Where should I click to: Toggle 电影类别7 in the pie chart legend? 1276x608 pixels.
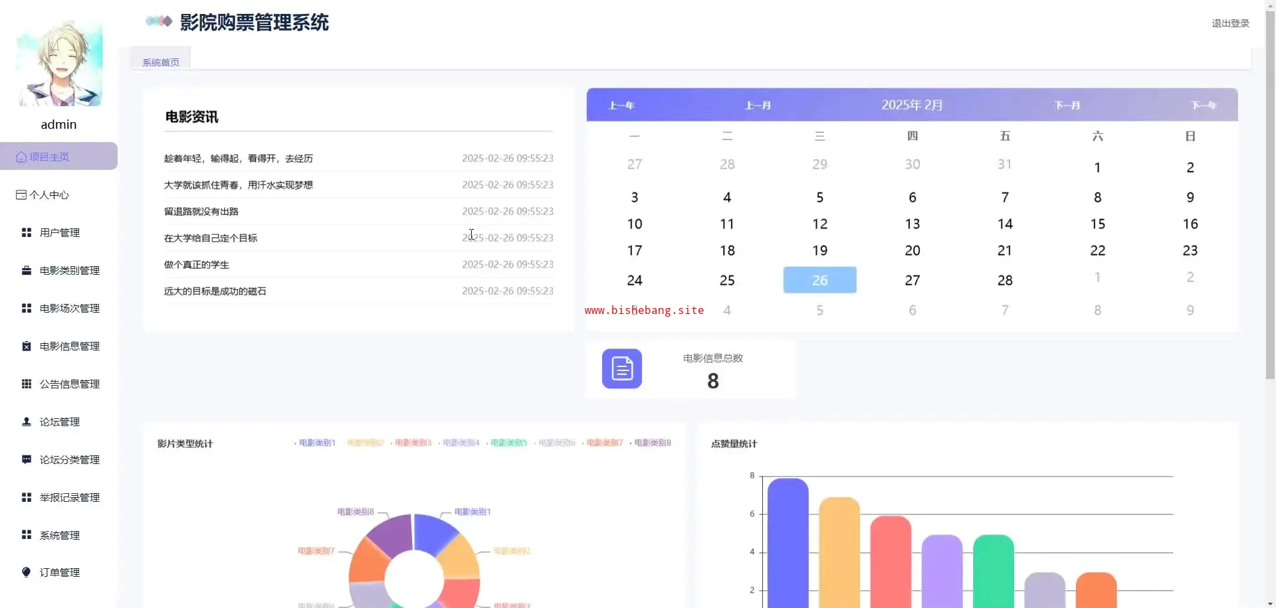(x=602, y=443)
